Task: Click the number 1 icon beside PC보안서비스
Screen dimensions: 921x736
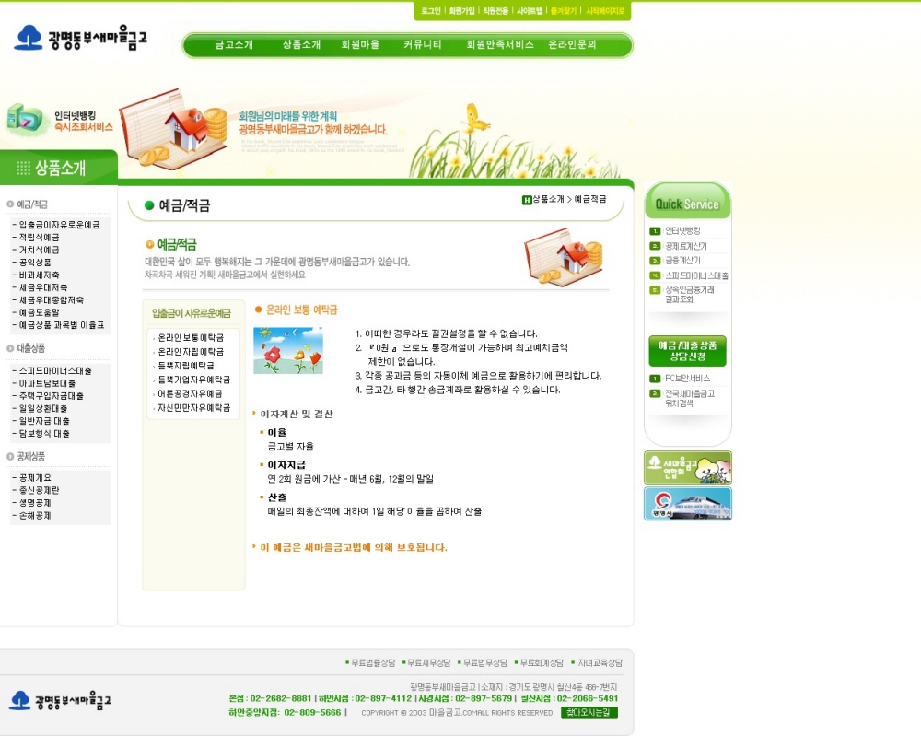Action: [655, 379]
